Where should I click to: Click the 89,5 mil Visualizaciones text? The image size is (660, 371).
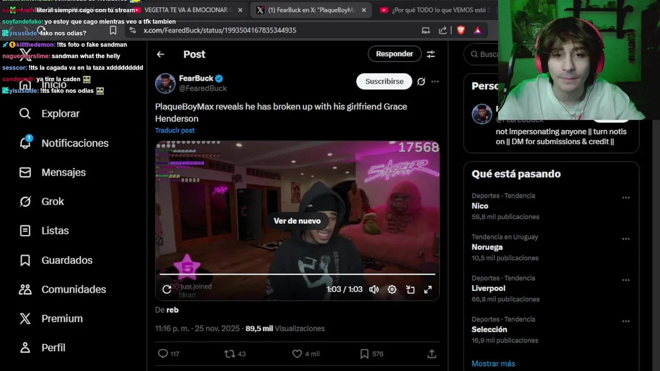(x=285, y=328)
